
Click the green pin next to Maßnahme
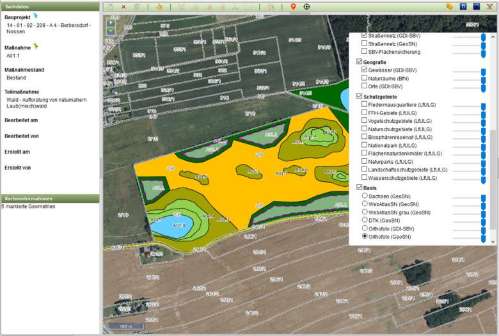[36, 45]
